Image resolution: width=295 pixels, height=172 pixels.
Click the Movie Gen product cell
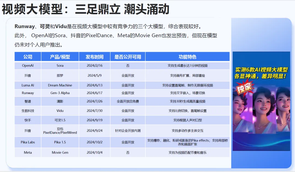coord(60,152)
